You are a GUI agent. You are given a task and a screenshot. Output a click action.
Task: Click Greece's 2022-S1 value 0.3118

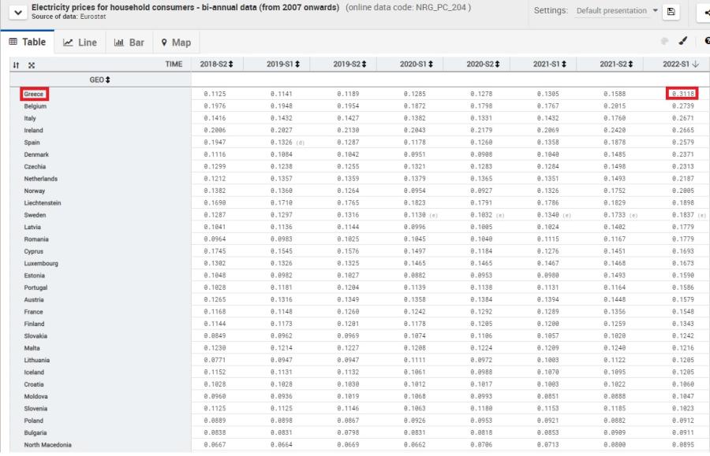click(683, 94)
